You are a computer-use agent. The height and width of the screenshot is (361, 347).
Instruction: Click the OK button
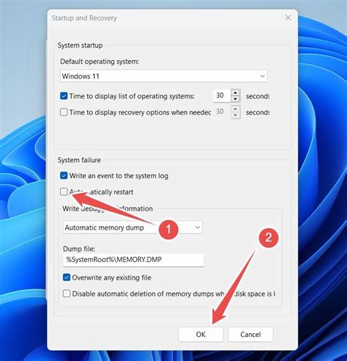pyautogui.click(x=201, y=334)
